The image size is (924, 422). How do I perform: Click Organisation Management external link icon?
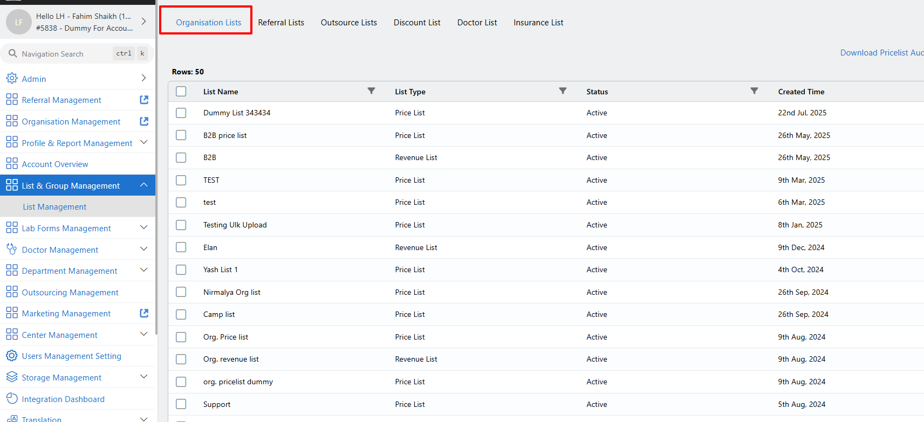144,121
